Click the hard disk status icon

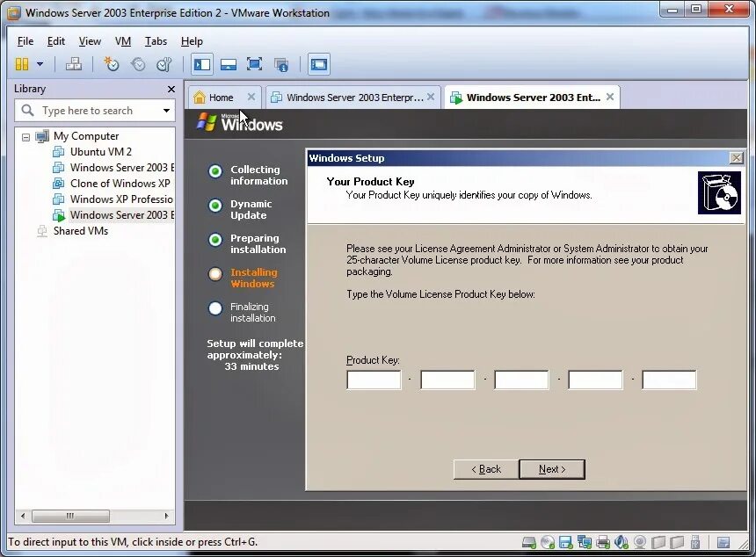[529, 543]
